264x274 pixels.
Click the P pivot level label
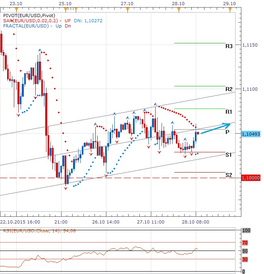227,132
